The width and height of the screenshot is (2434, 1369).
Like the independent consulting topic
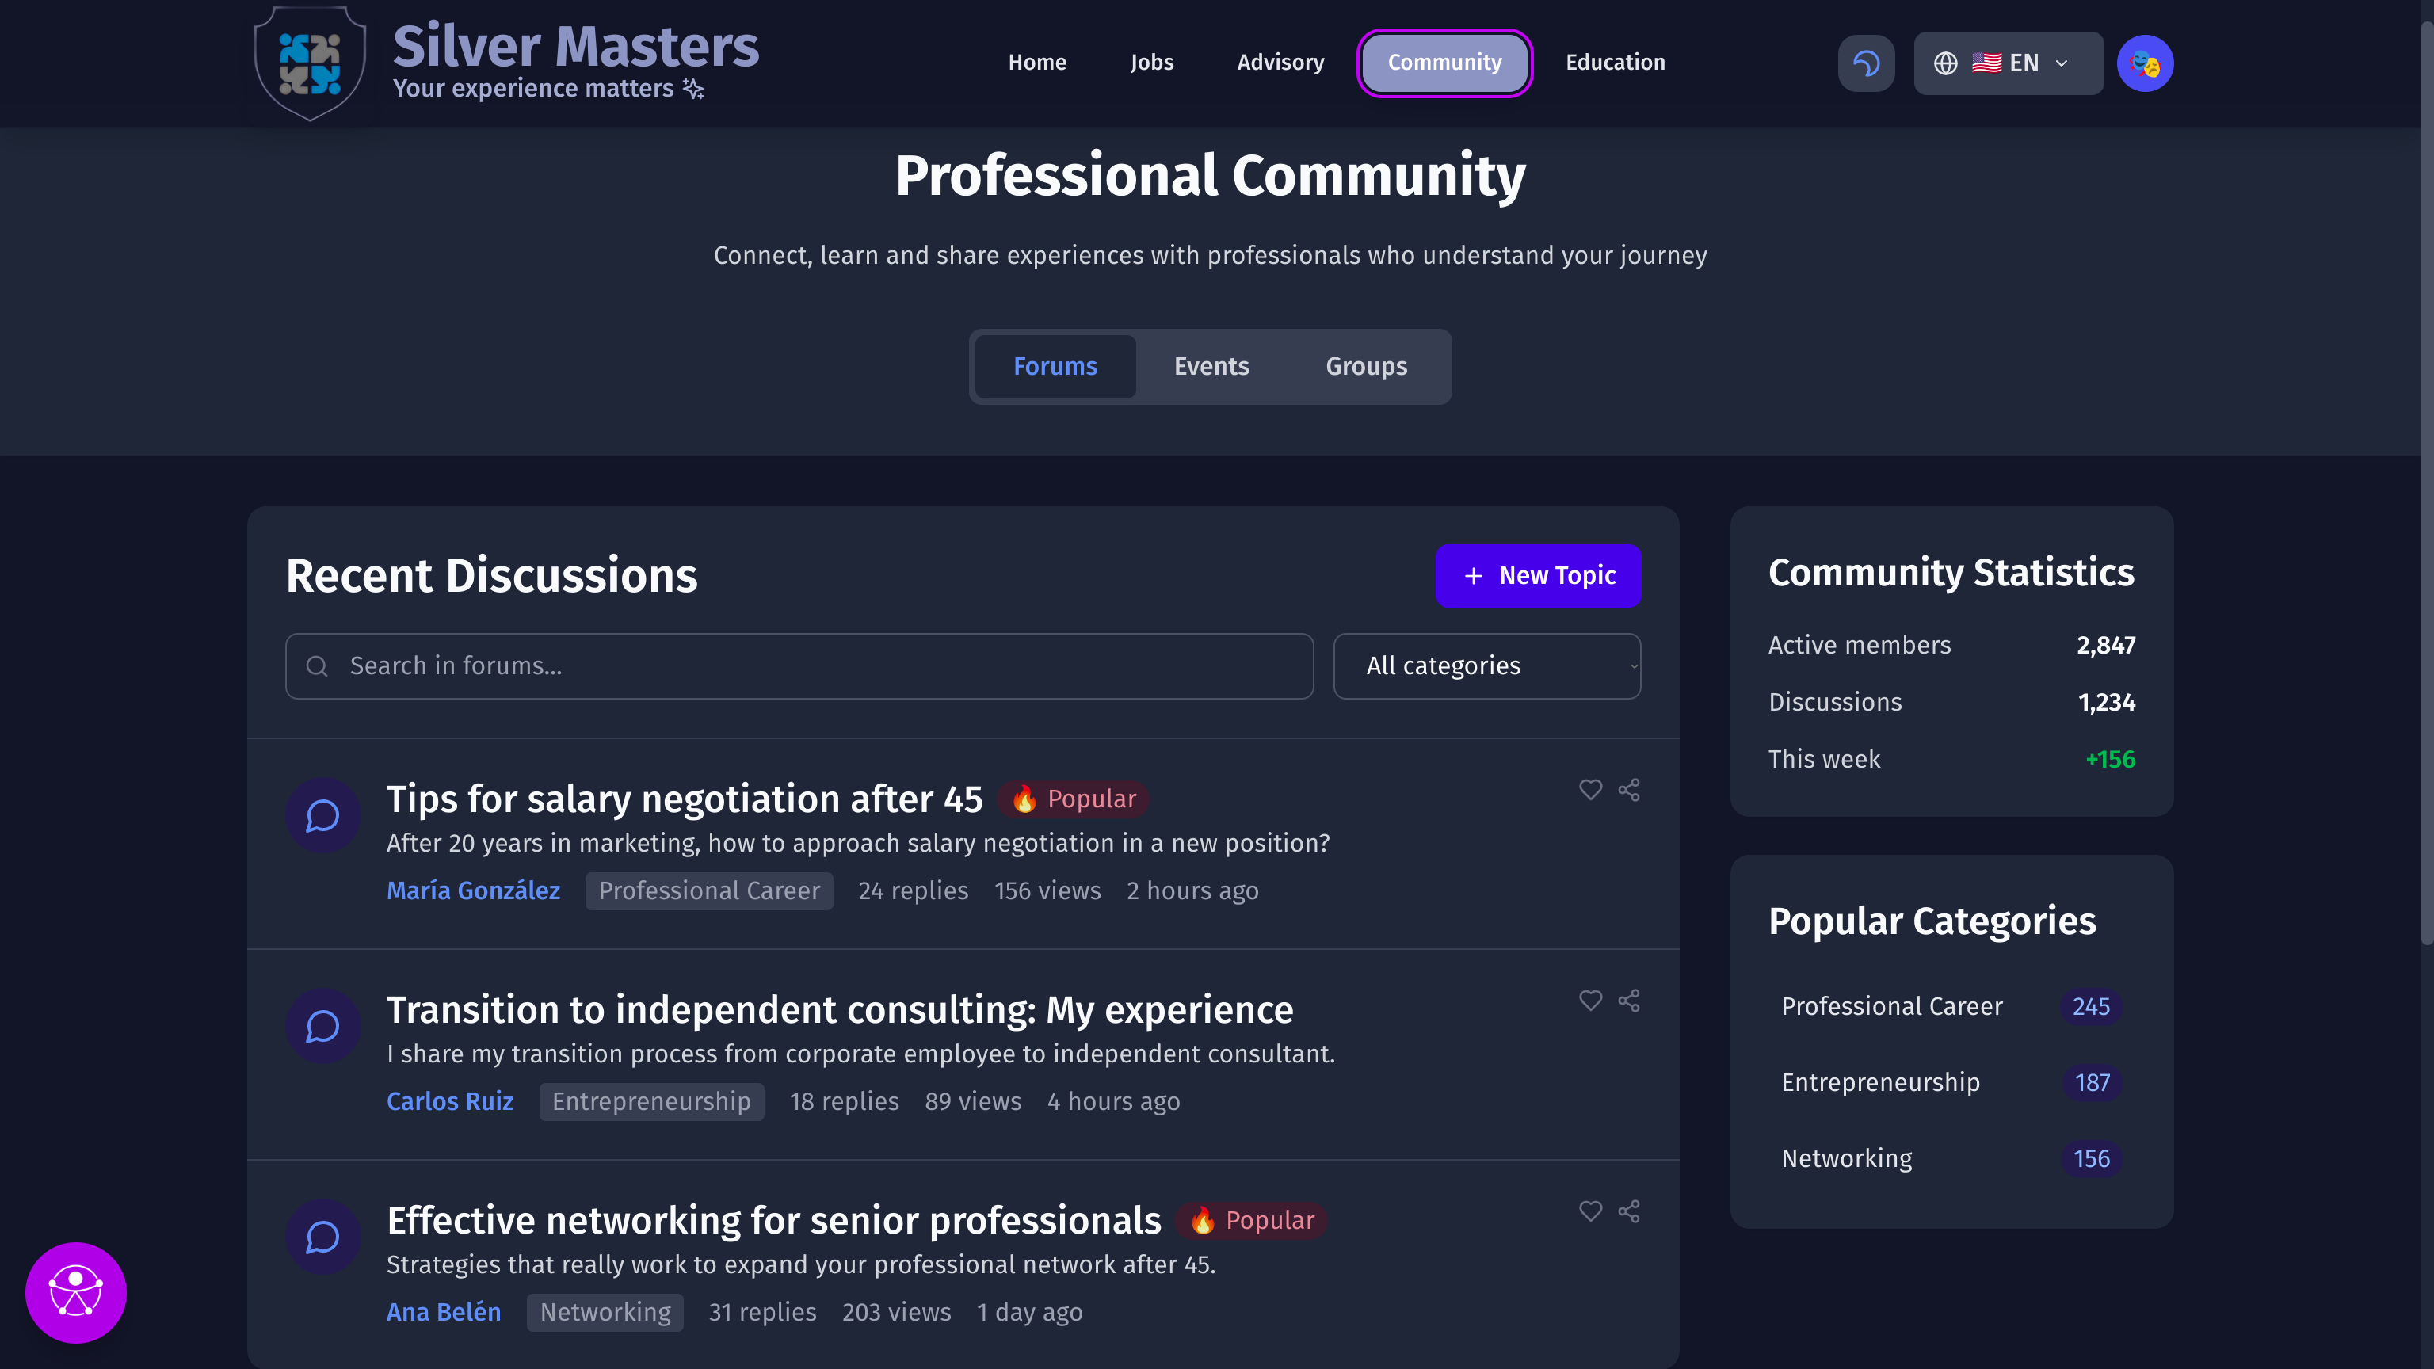(1590, 1001)
